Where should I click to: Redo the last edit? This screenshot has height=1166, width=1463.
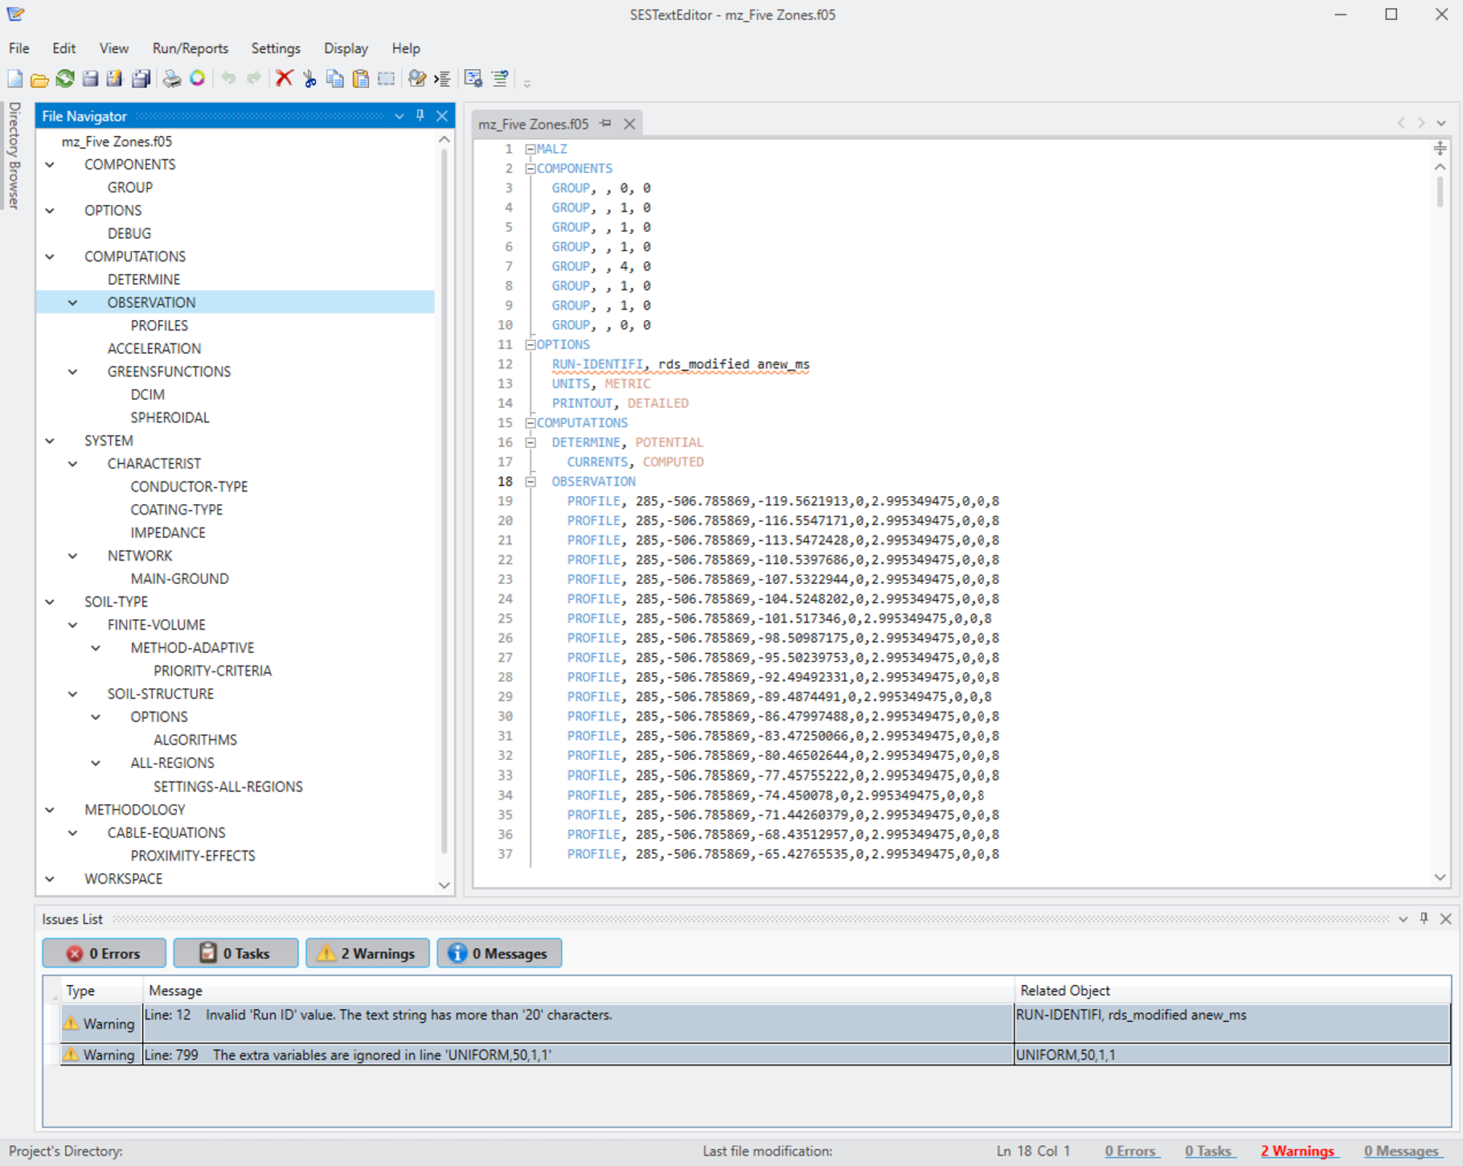(254, 78)
